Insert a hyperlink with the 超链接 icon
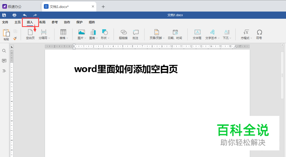Image resolution: width=286 pixels, height=157 pixels. tap(123, 34)
